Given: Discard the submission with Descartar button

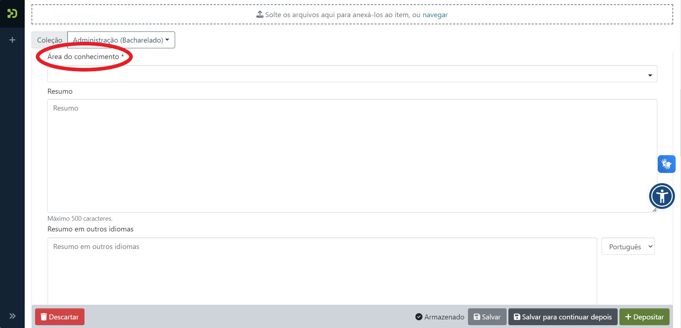Looking at the screenshot, I should (x=60, y=317).
